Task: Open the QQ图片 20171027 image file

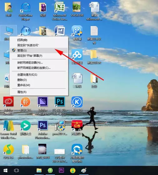Action: (x=60, y=152)
